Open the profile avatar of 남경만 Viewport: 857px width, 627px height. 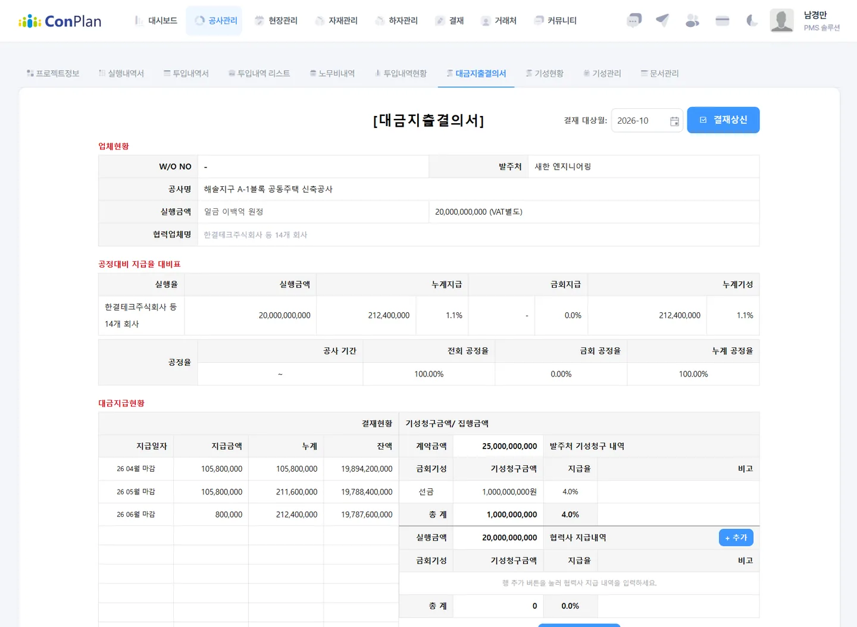(782, 21)
